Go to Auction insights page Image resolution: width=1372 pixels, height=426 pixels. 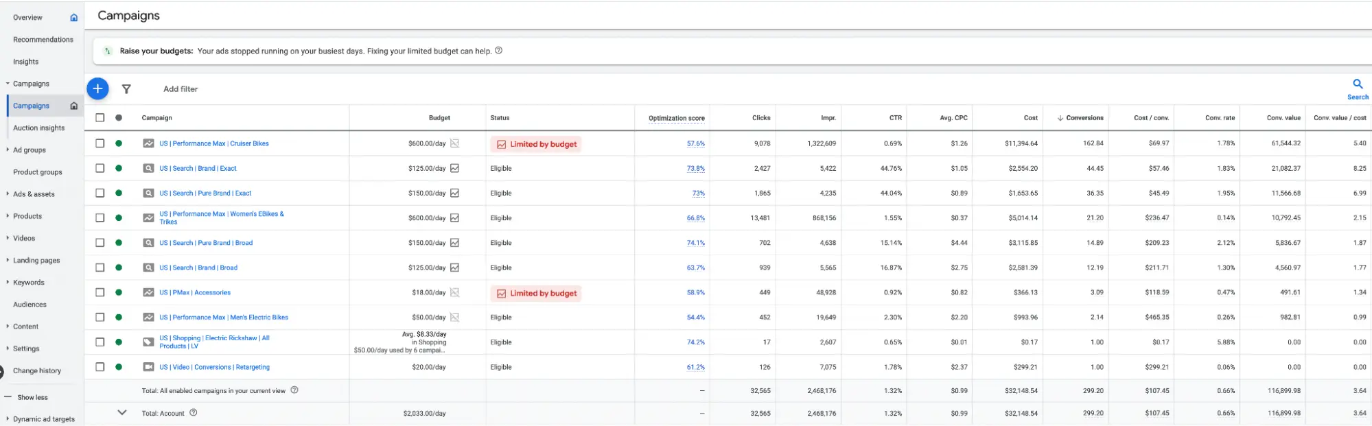38,128
